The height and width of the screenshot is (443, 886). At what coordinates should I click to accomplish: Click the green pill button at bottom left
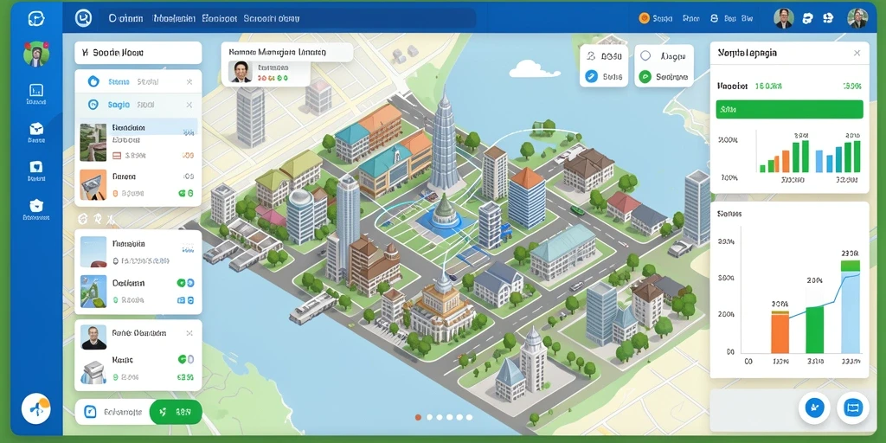pos(176,412)
